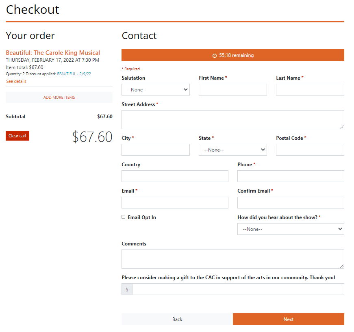Viewport: 354px width, 332px height.
Task: Open See details link
Action: 16,81
